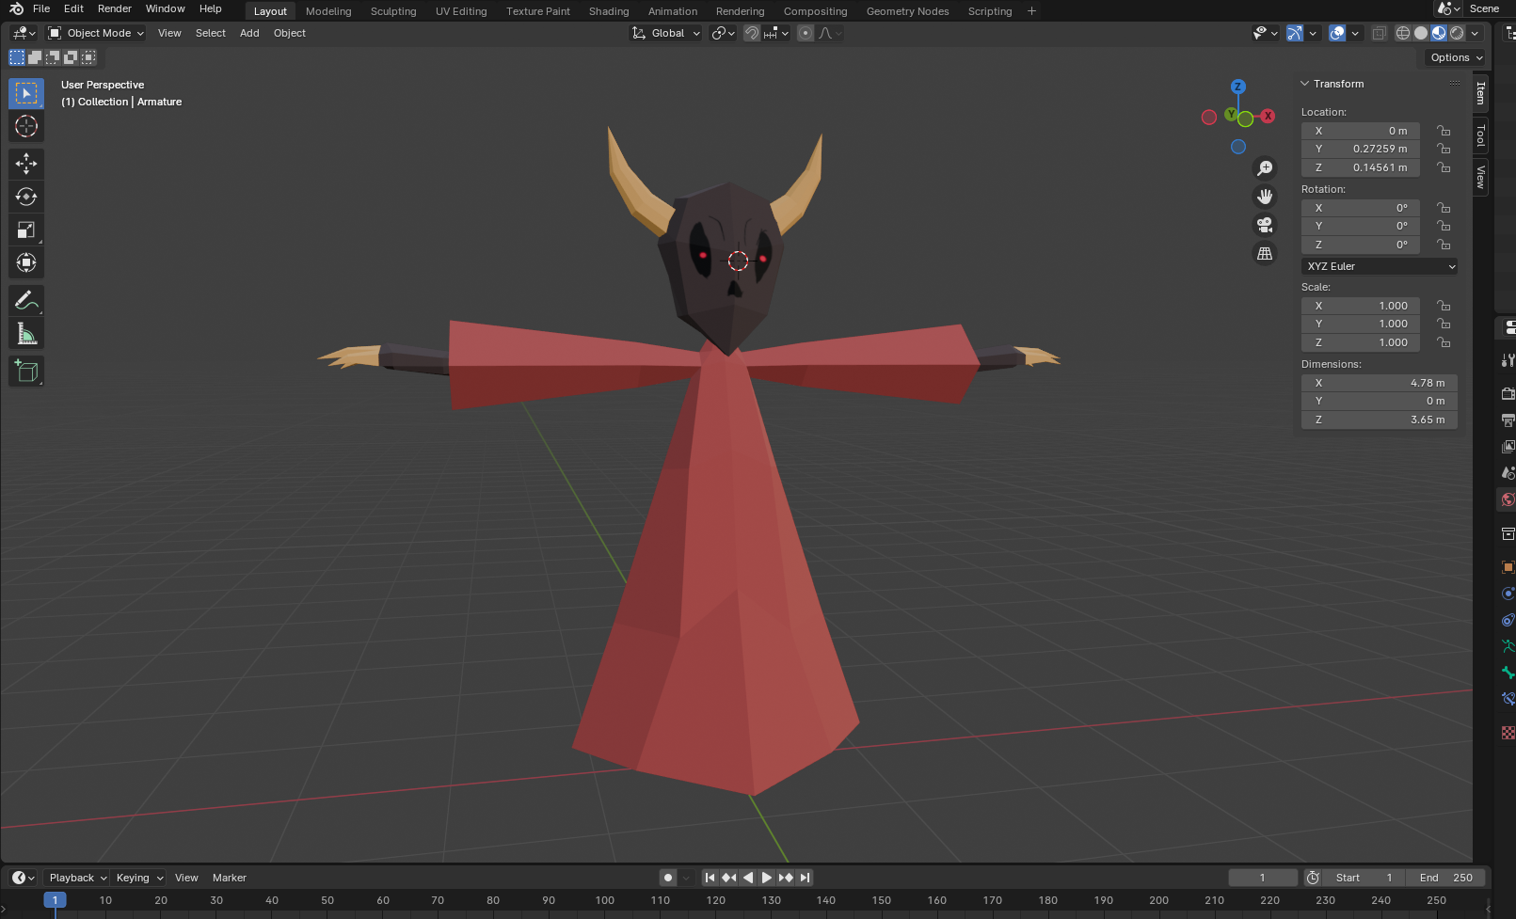Screen dimensions: 1516x919
Task: Switch to orthographic/perspective view icon
Action: point(1265,253)
